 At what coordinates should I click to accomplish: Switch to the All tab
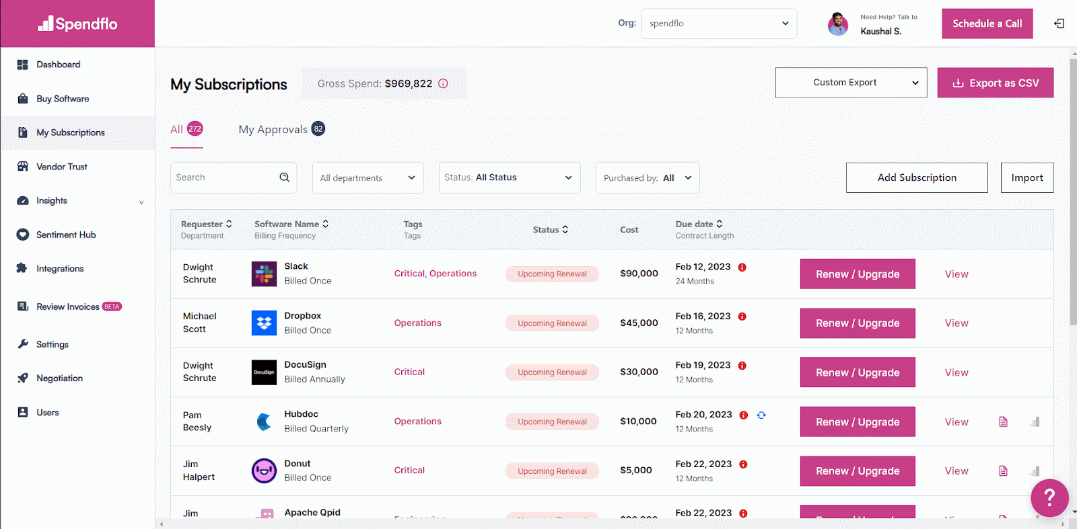point(186,129)
